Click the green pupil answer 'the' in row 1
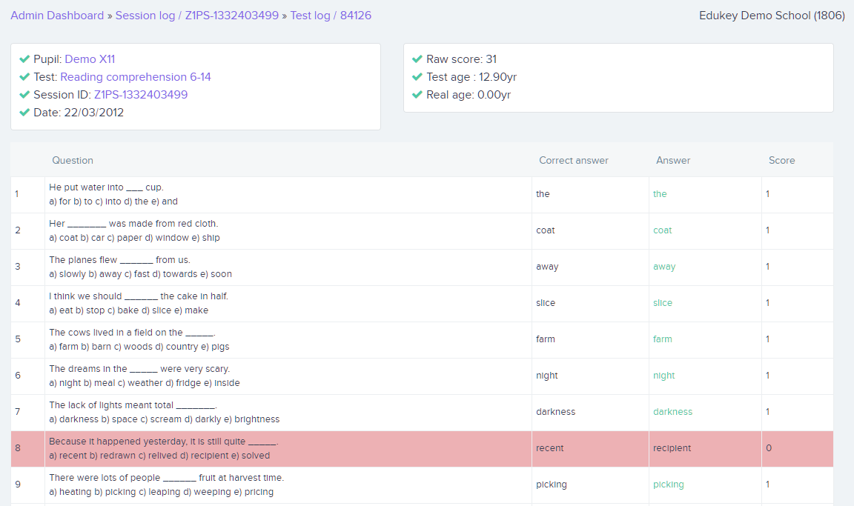This screenshot has height=506, width=854. click(x=660, y=193)
